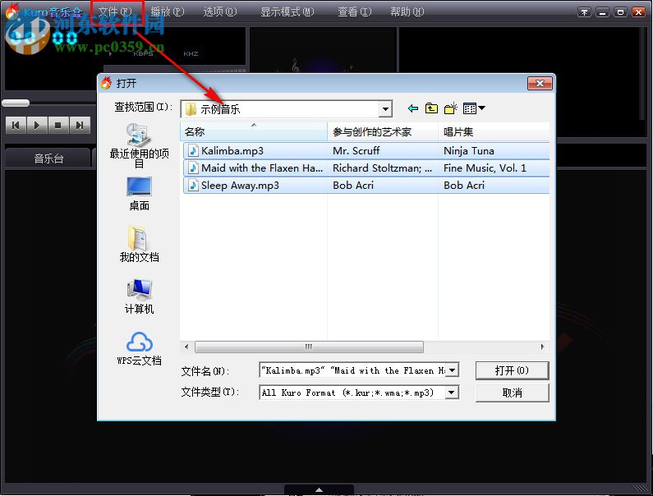Click the scrollbar left arrow
This screenshot has width=653, height=496.
(x=186, y=347)
